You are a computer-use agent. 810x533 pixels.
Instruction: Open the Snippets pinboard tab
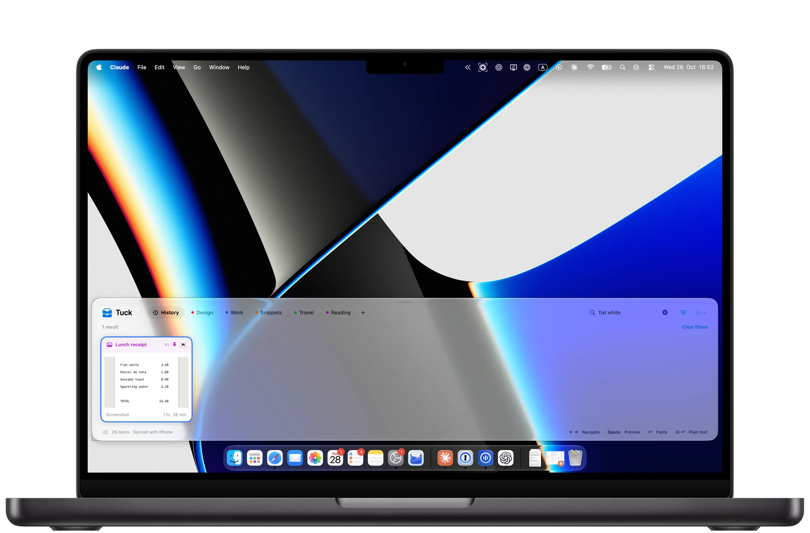click(x=268, y=313)
